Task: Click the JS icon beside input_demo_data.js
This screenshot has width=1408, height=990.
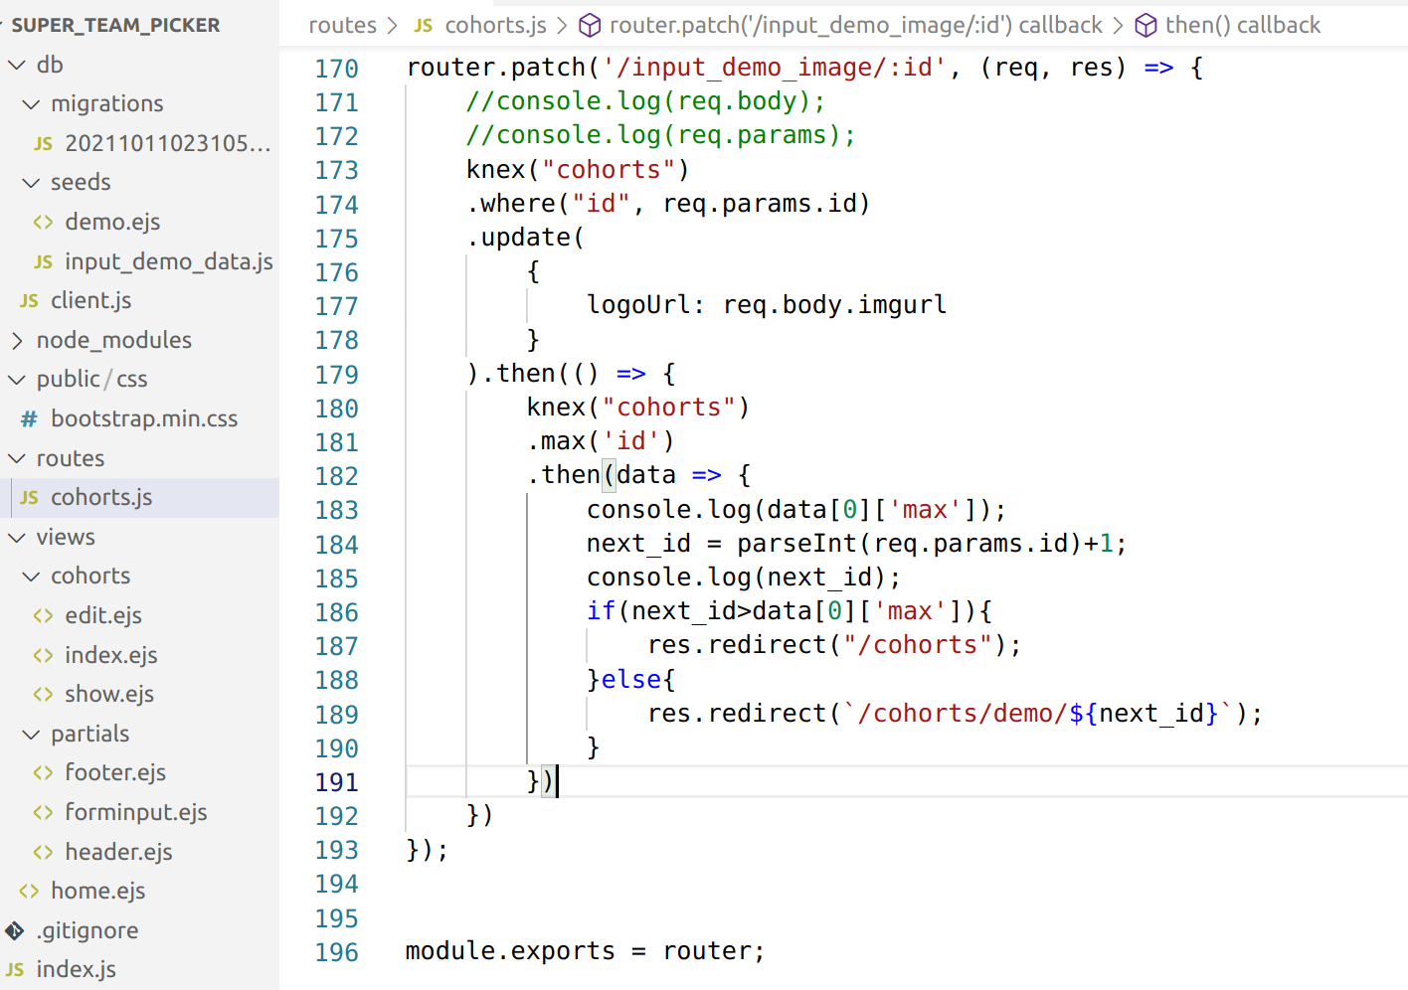Action: click(42, 261)
